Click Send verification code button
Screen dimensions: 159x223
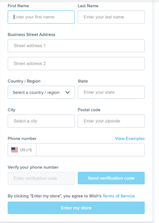point(111,178)
